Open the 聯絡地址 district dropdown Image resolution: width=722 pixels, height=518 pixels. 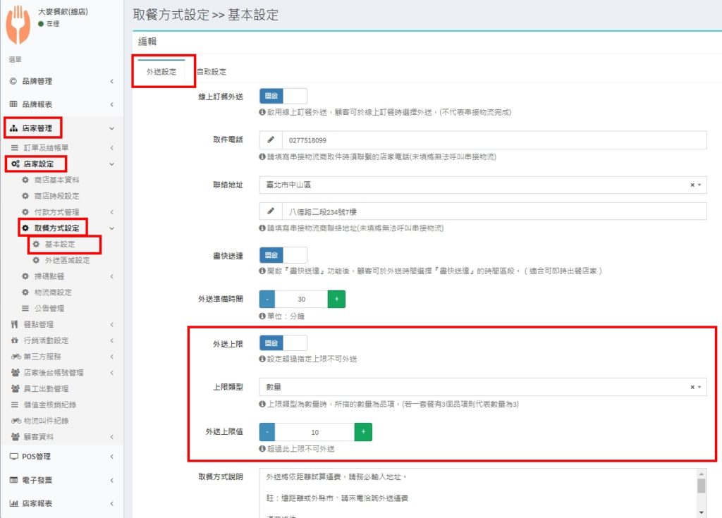coord(482,185)
